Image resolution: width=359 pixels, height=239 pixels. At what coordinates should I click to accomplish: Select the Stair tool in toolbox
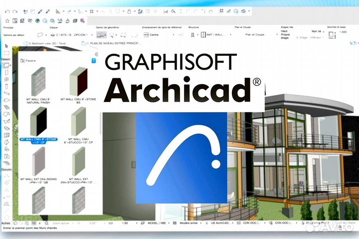[x=6, y=107]
